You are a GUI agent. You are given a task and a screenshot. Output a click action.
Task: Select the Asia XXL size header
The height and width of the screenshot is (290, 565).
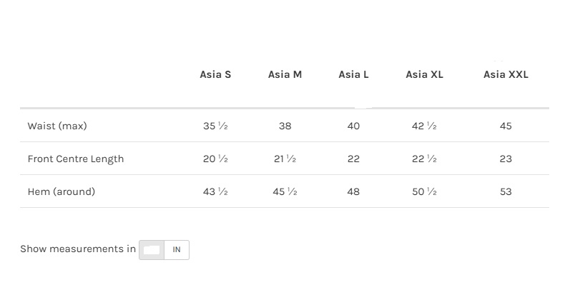[x=506, y=74]
